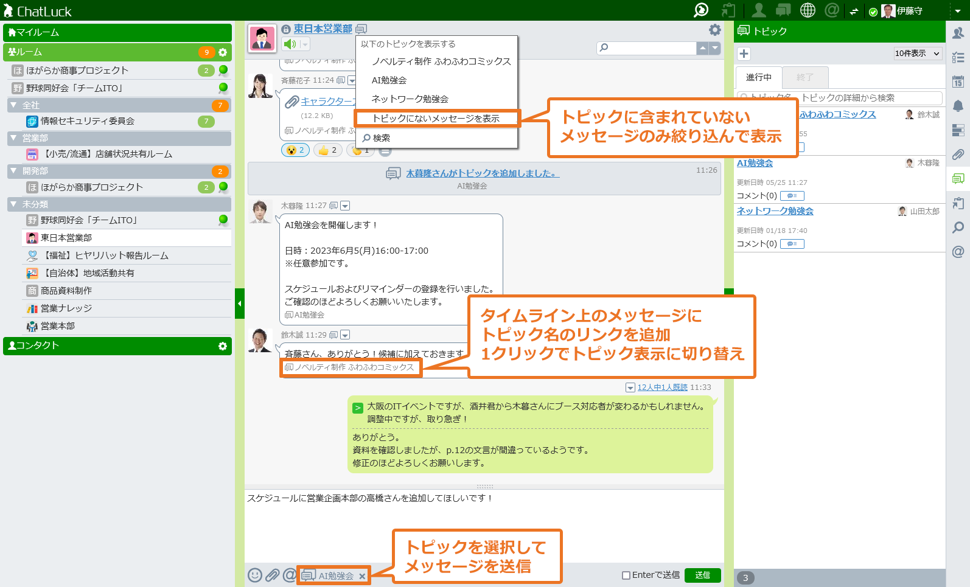Open the clipboard memo icon in top header
Screen dimensions: 970x587
(728, 10)
